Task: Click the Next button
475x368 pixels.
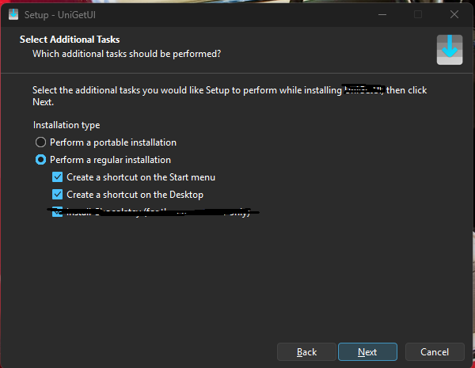Action: [367, 352]
